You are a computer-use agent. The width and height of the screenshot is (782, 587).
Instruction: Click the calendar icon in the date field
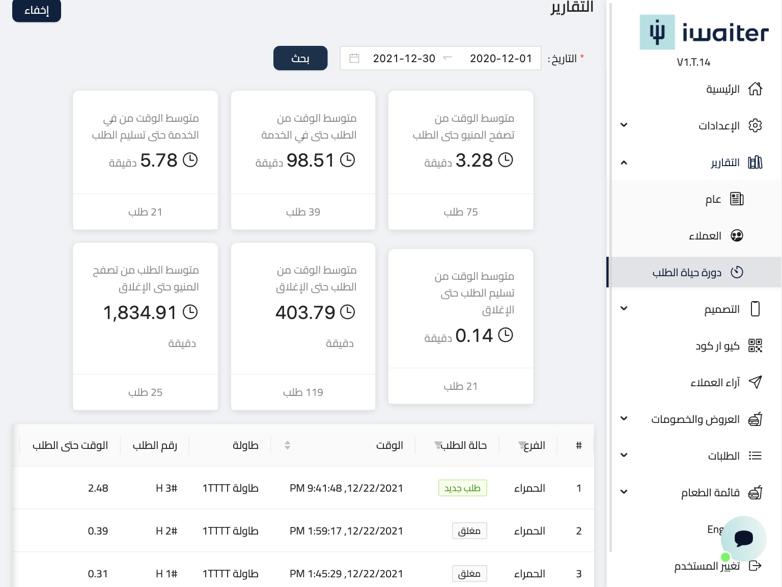(x=354, y=59)
